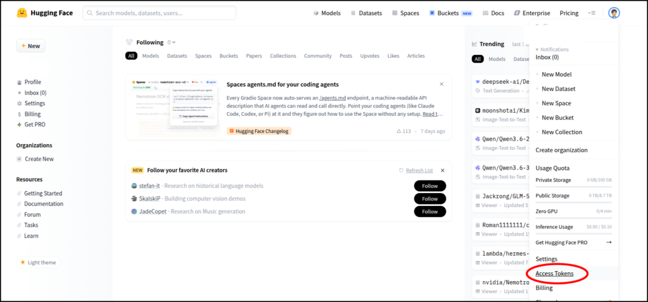Click the + New button

(30, 46)
